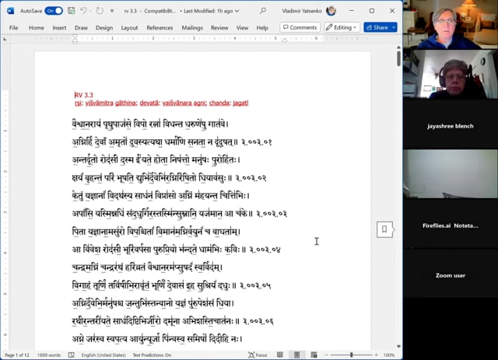Click the tab selector at ruler corner
The height and width of the screenshot is (360, 498).
click(x=5, y=39)
